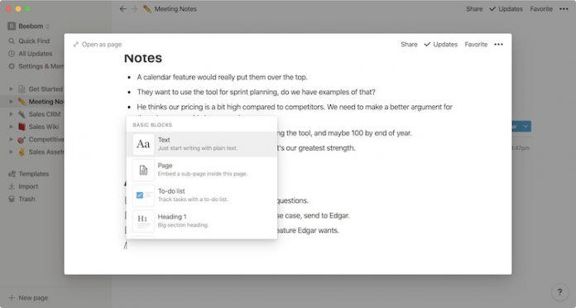Open the help question mark button
Image resolution: width=576 pixels, height=308 pixels.
coord(559,292)
